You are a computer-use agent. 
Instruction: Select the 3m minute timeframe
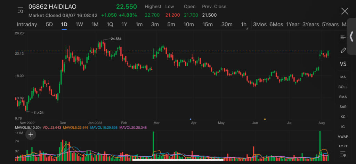[x=155, y=25]
